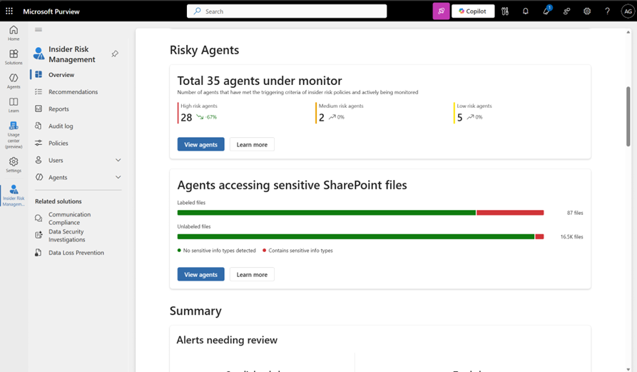Click the Unlabeled files progress bar
637x372 pixels.
pyautogui.click(x=360, y=236)
